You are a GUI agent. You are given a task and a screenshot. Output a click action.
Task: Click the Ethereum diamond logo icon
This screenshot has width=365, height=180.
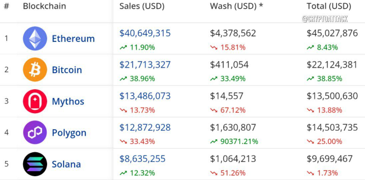[35, 38]
